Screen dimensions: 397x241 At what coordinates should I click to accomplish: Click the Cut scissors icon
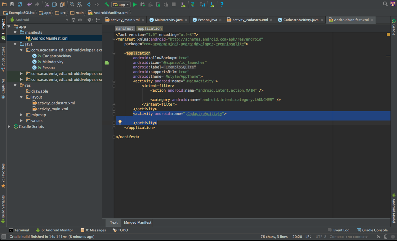click(47, 4)
